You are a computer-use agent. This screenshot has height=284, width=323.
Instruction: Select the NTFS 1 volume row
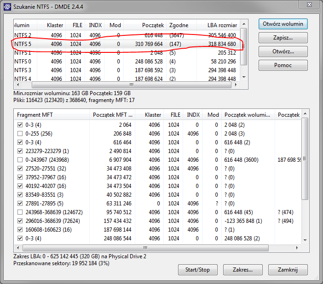tap(127, 53)
